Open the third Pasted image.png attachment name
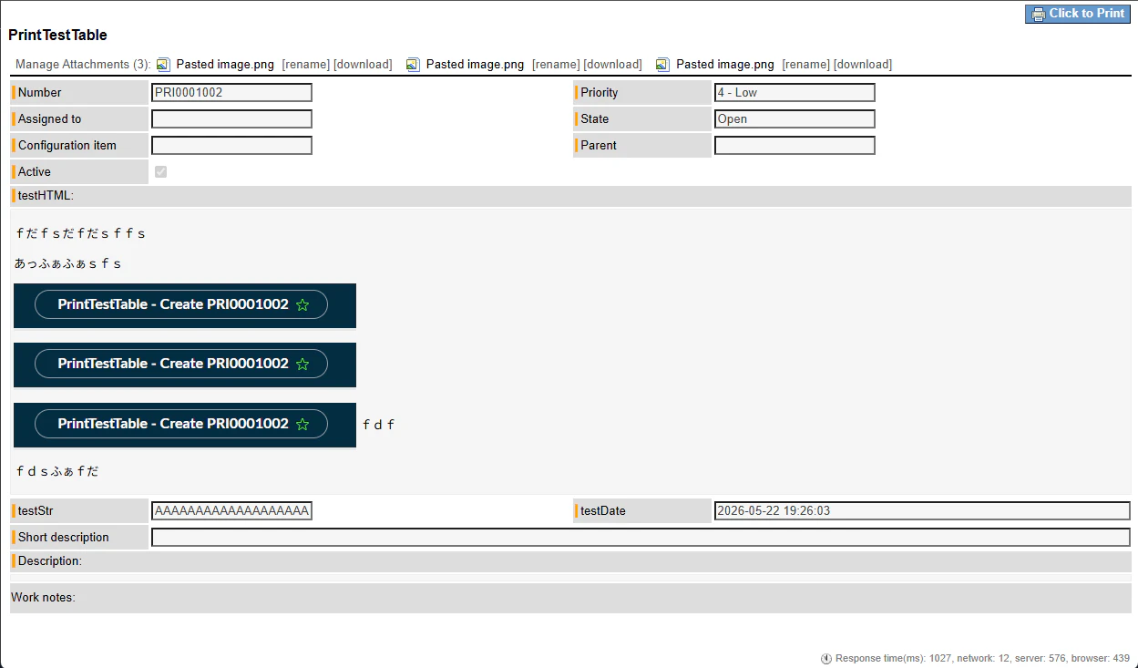1138x668 pixels. point(725,65)
